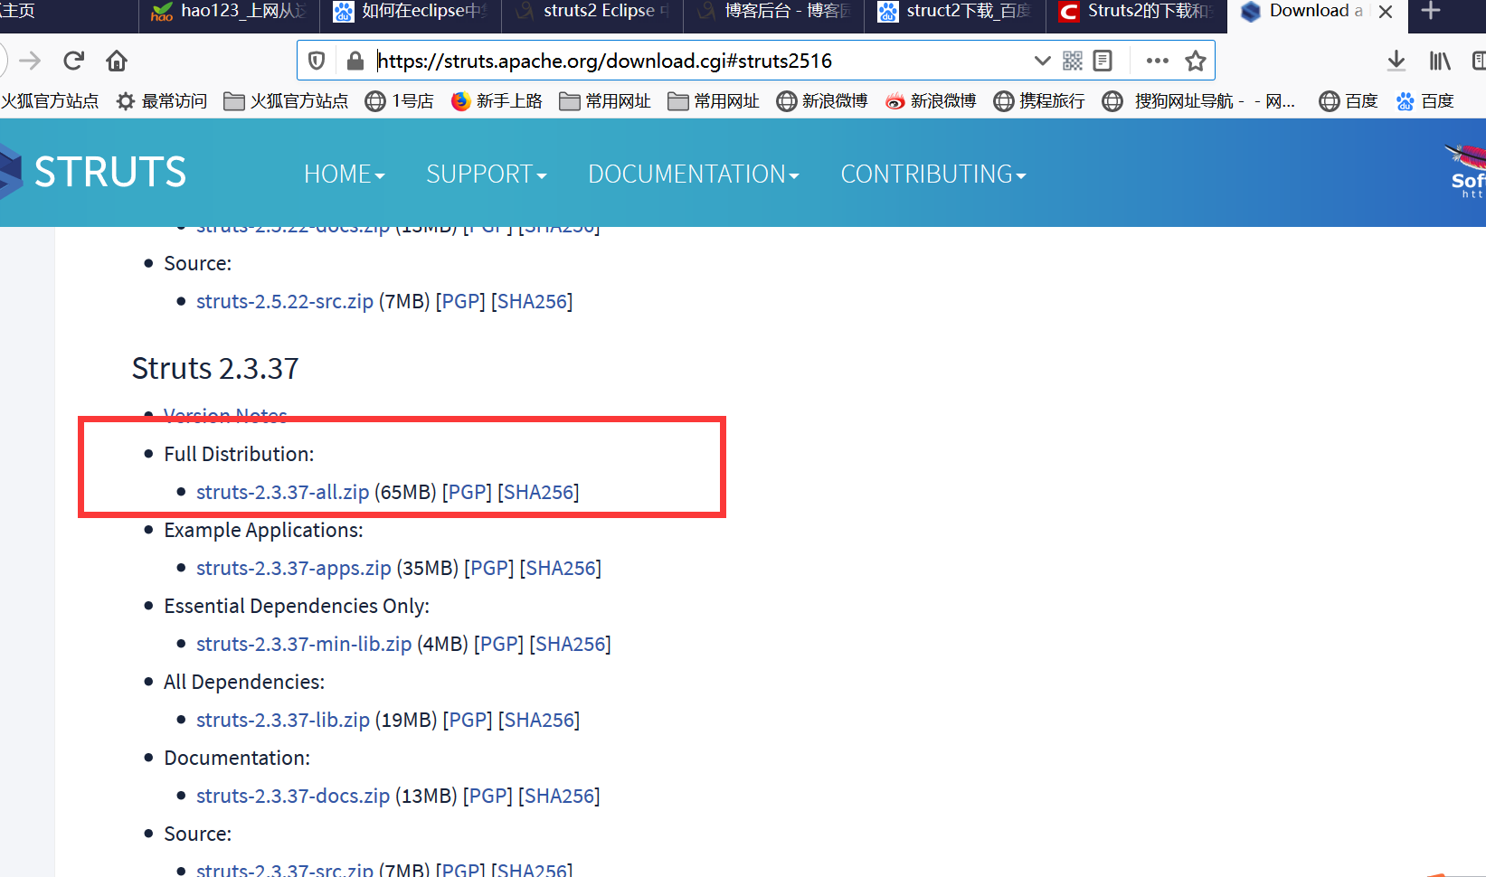This screenshot has width=1486, height=877.
Task: Open SHA256 checksum for struts-2.3.37-all.zip
Action: tap(538, 492)
